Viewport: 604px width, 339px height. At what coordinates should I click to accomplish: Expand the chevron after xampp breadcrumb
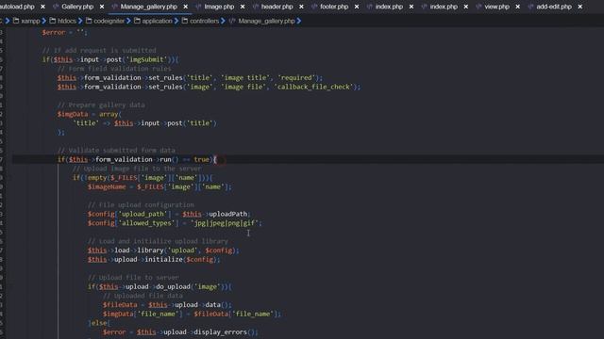[44, 21]
